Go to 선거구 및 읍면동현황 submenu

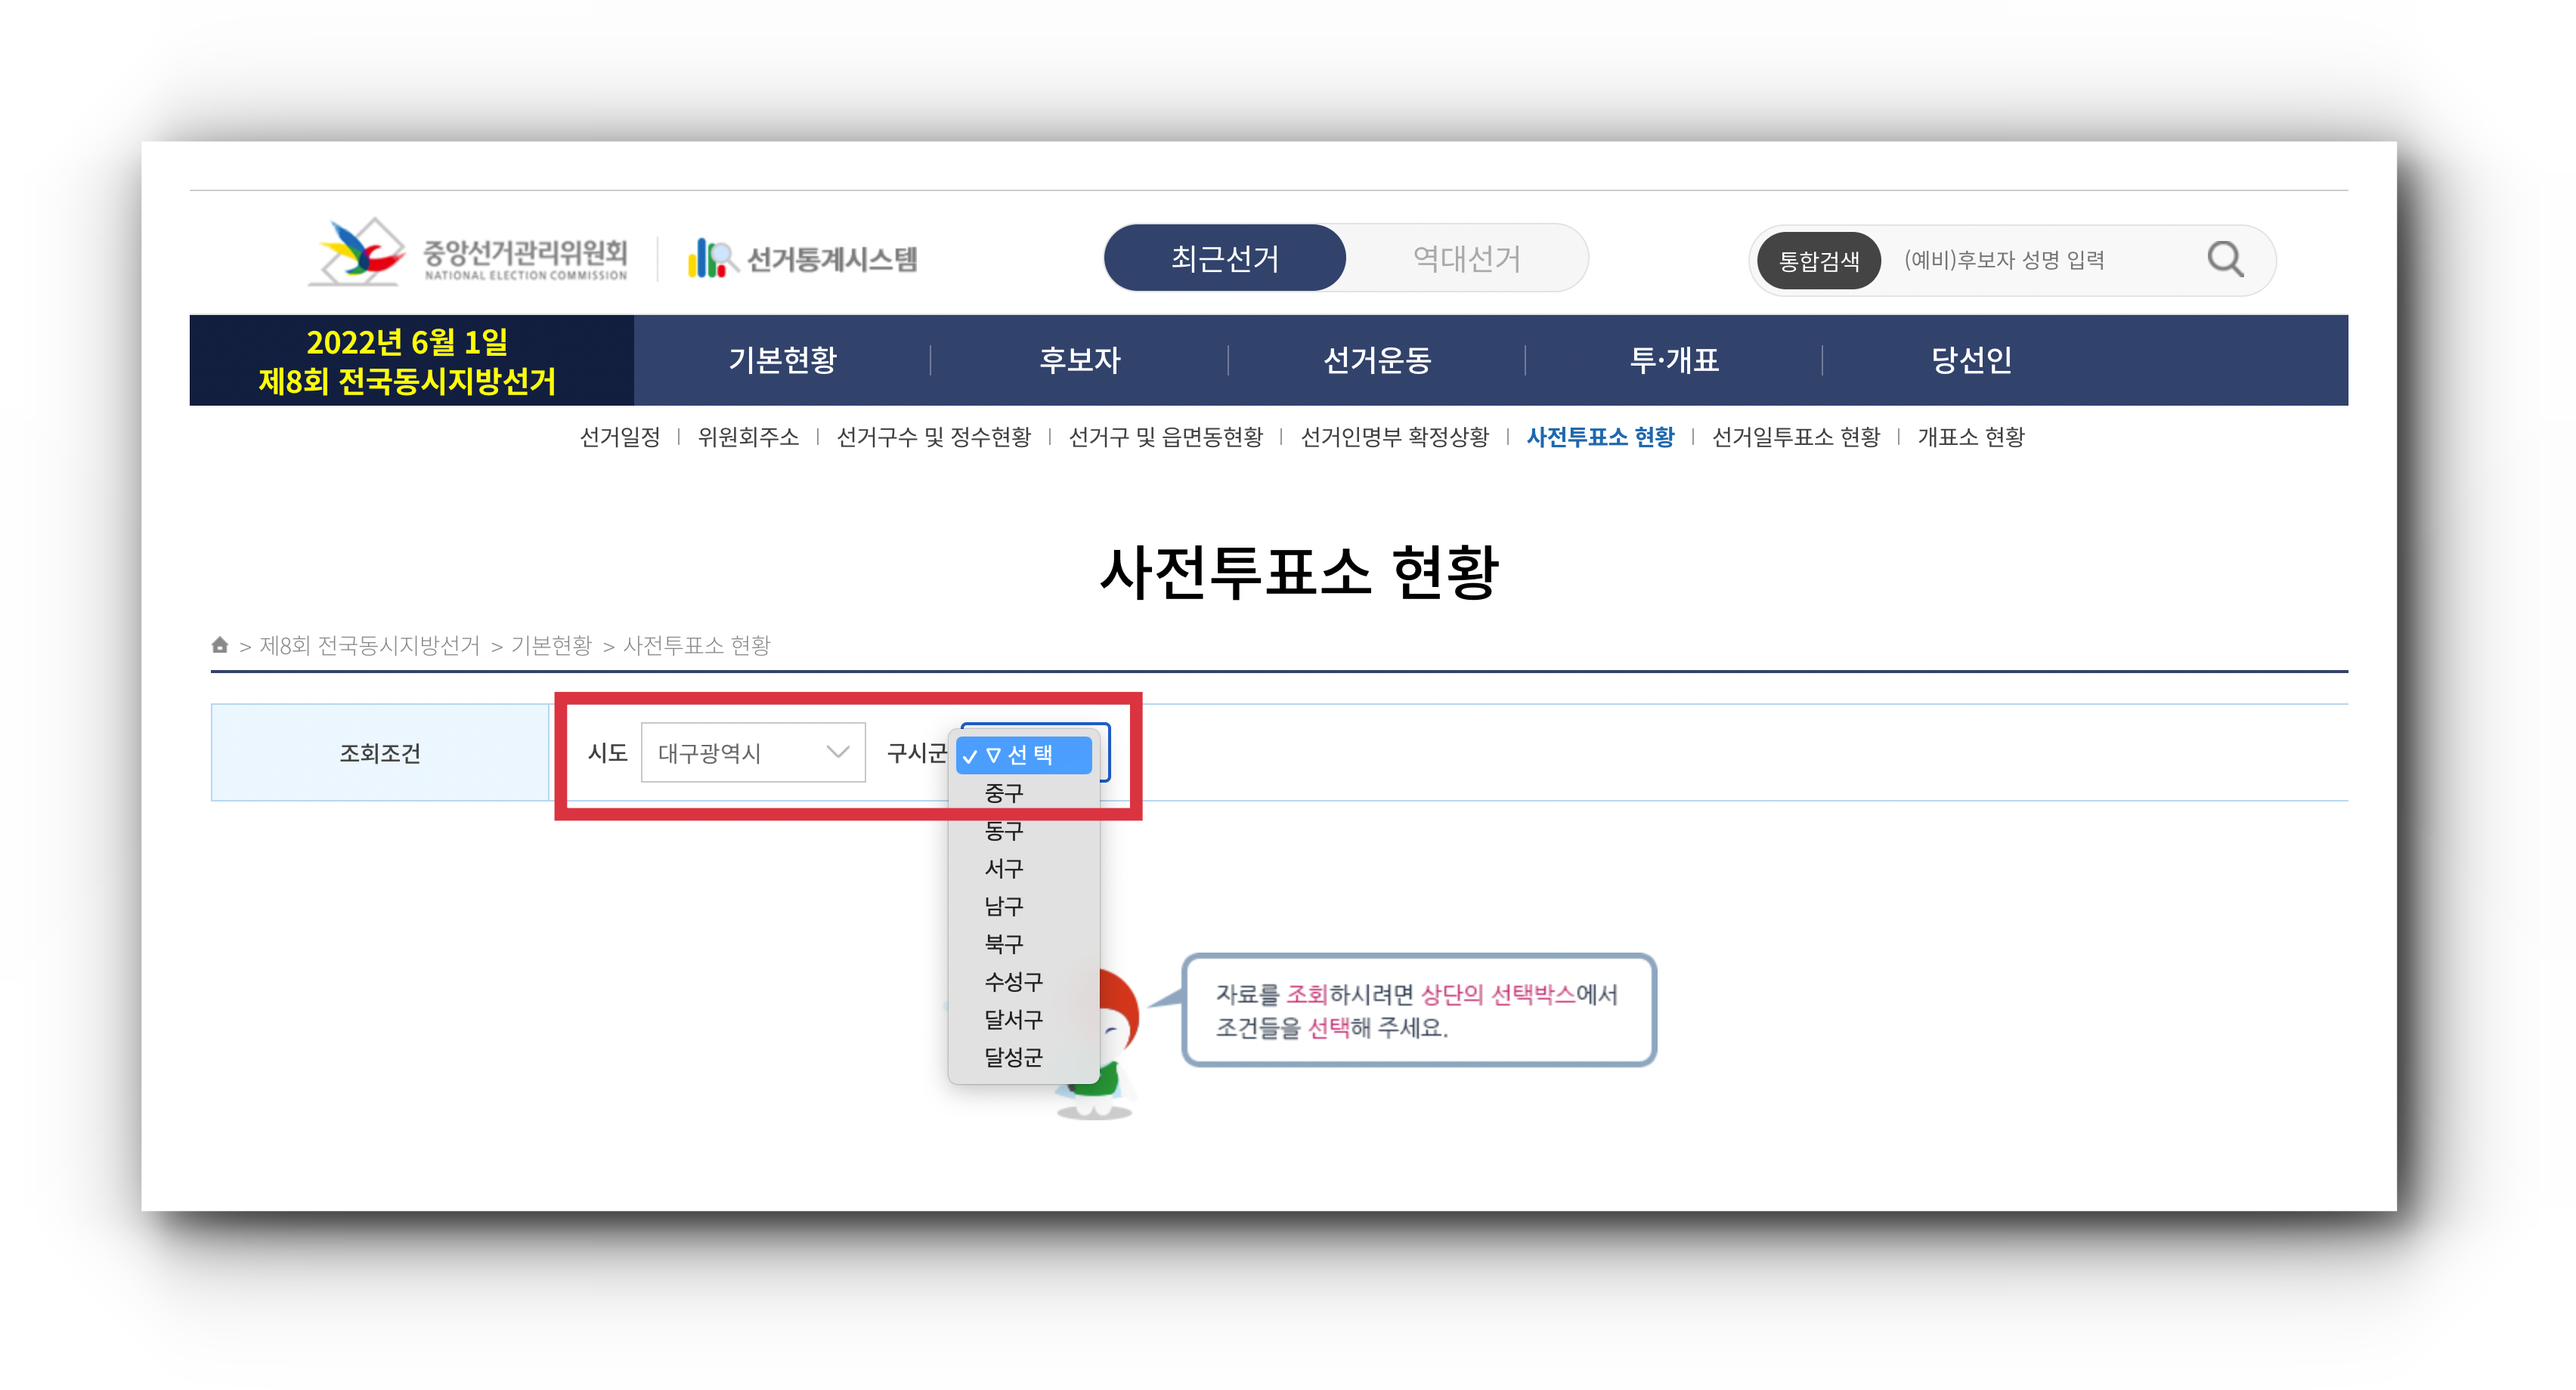click(x=1165, y=437)
